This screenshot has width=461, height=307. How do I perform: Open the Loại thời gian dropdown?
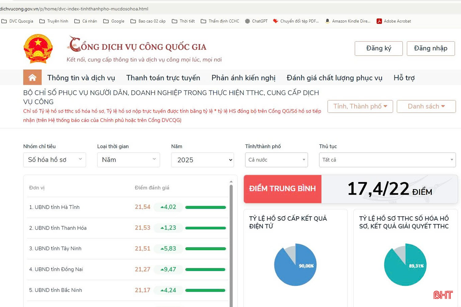(128, 160)
